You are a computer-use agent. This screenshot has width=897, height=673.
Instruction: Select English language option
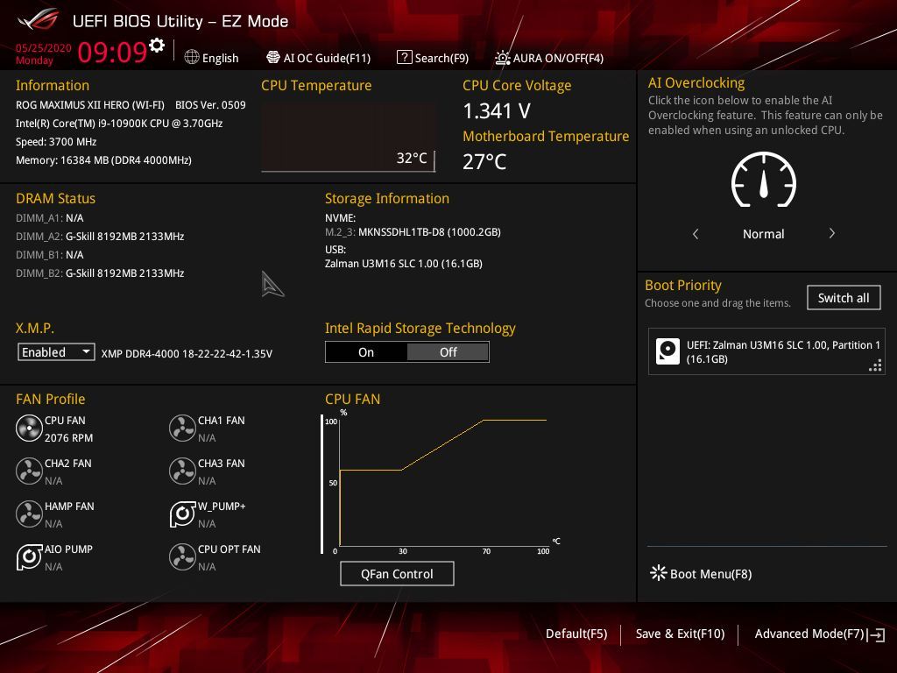(x=220, y=59)
